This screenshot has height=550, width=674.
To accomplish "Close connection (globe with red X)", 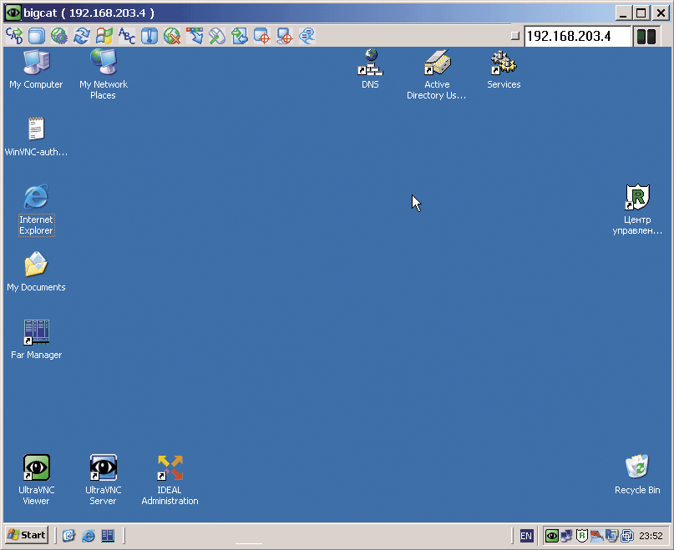I will pyautogui.click(x=172, y=36).
